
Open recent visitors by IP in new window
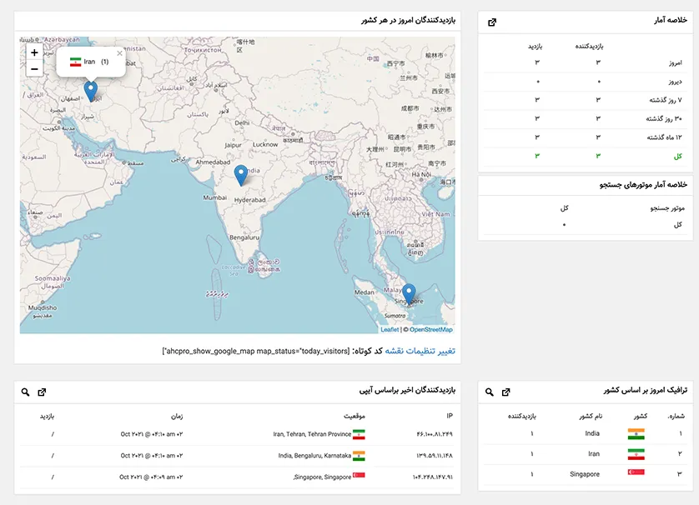(42, 392)
